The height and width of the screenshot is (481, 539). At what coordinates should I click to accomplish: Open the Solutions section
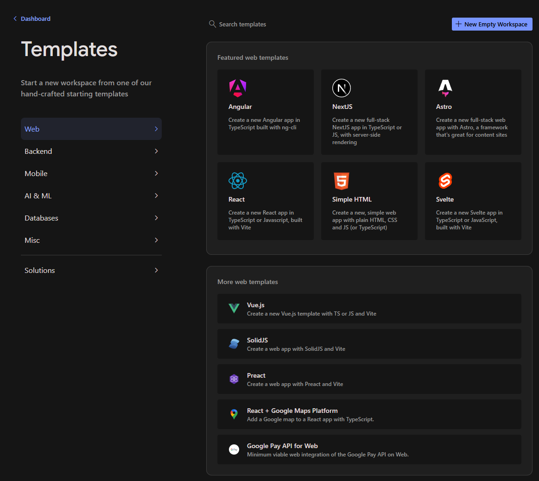point(91,270)
